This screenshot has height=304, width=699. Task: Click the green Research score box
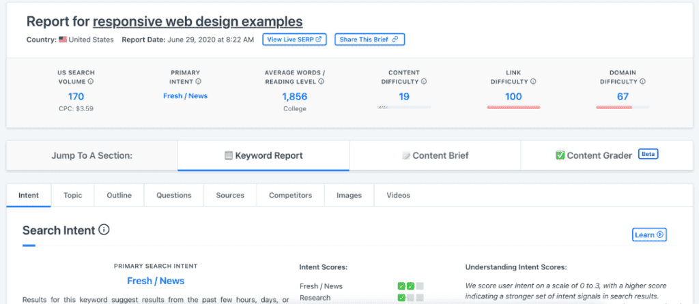click(401, 298)
